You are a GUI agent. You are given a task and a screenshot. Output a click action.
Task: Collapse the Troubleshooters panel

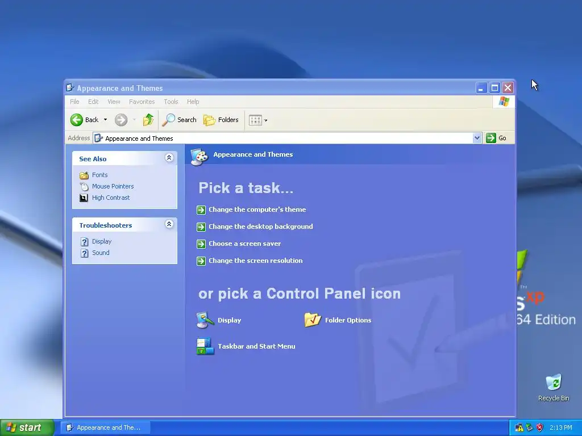pyautogui.click(x=169, y=224)
